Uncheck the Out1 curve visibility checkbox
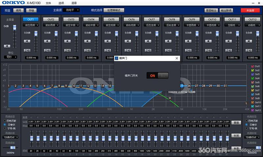The height and width of the screenshot is (157, 263). [252, 66]
